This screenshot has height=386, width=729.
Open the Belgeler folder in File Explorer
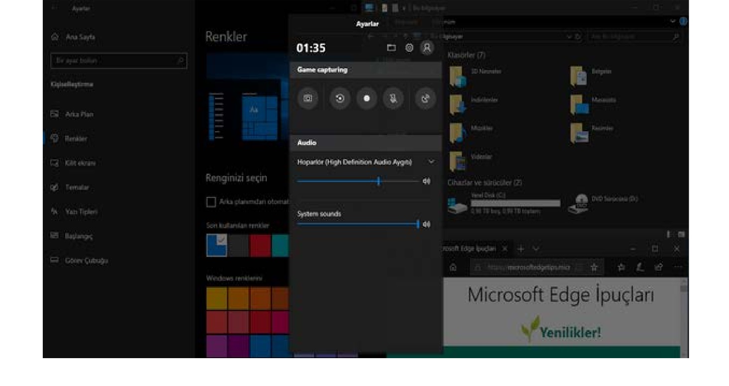point(591,76)
